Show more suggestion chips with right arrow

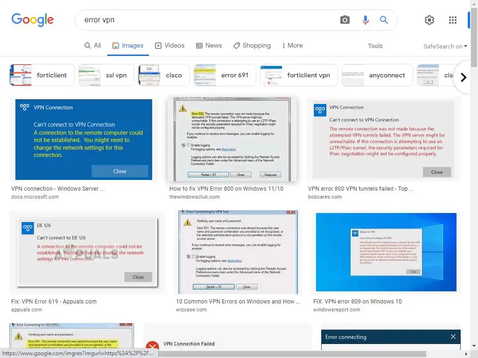[464, 77]
